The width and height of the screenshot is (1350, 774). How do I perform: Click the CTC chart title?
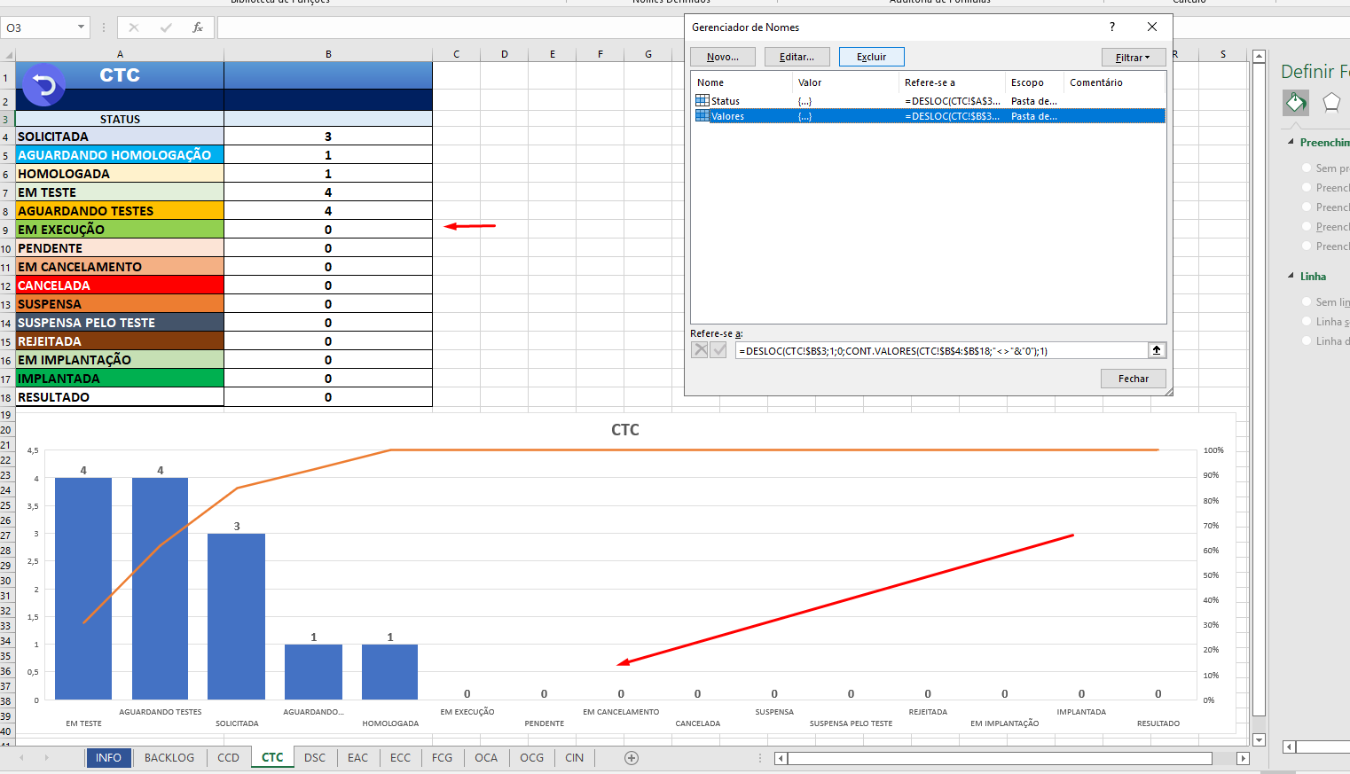click(x=625, y=429)
